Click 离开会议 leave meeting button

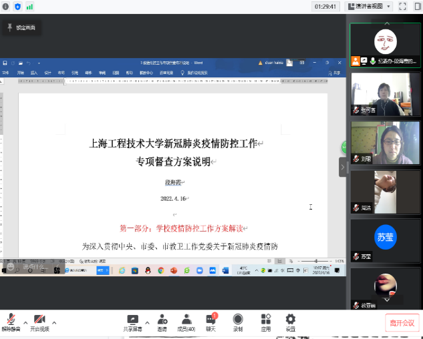[x=402, y=322]
